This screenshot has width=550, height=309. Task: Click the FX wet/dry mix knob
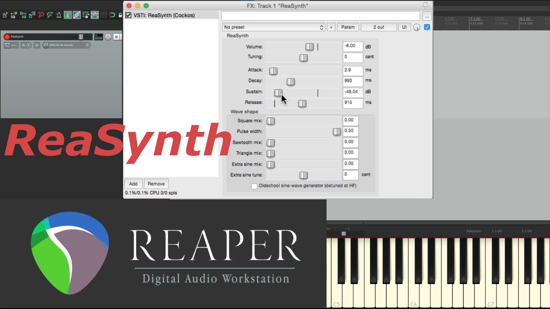click(x=417, y=27)
